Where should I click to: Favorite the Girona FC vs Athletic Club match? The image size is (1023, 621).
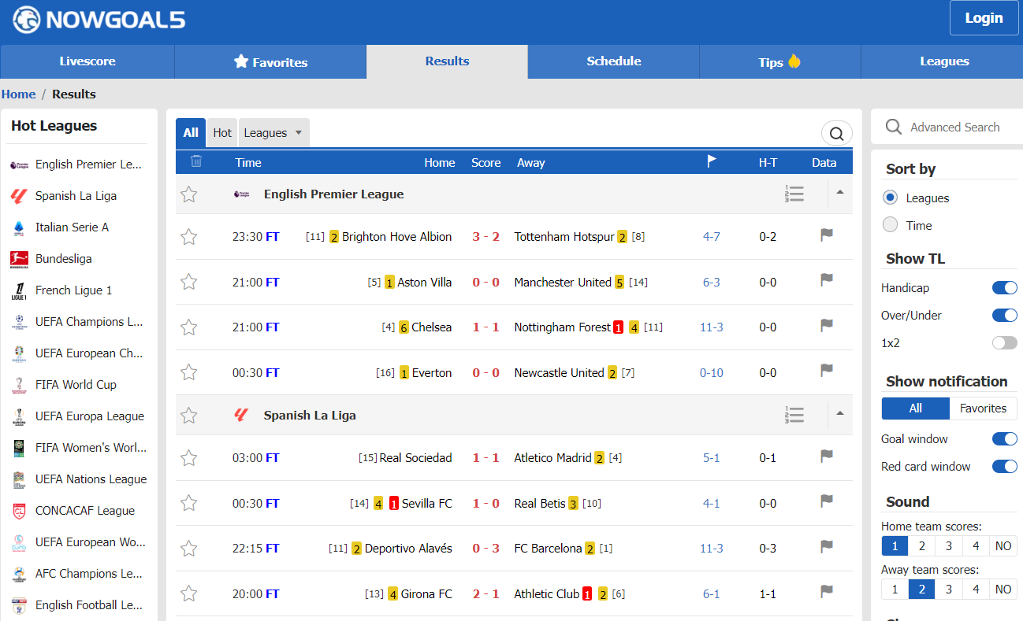pyautogui.click(x=189, y=594)
